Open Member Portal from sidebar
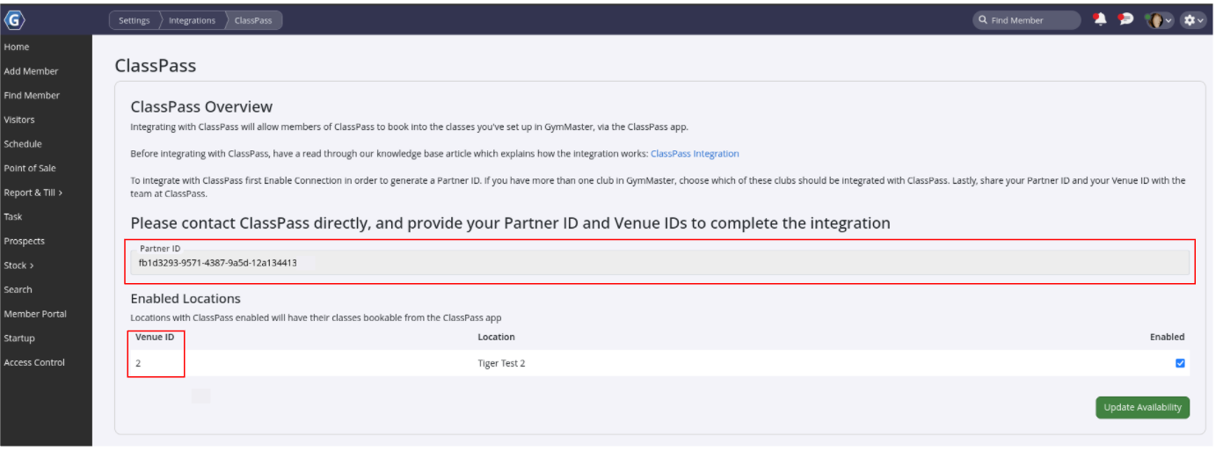The image size is (1216, 451). tap(35, 314)
